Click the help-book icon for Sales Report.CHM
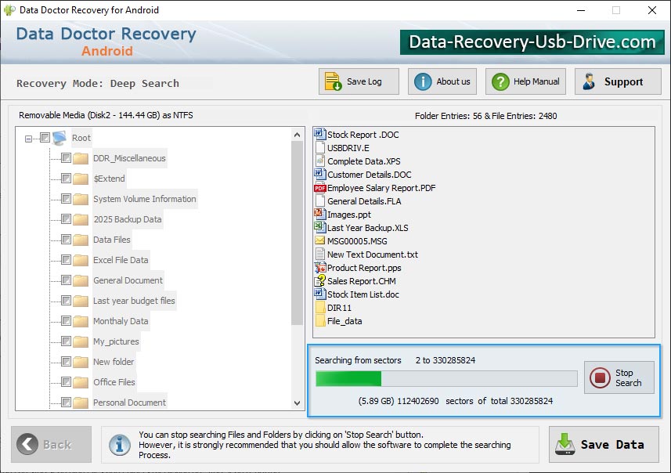 pos(319,281)
